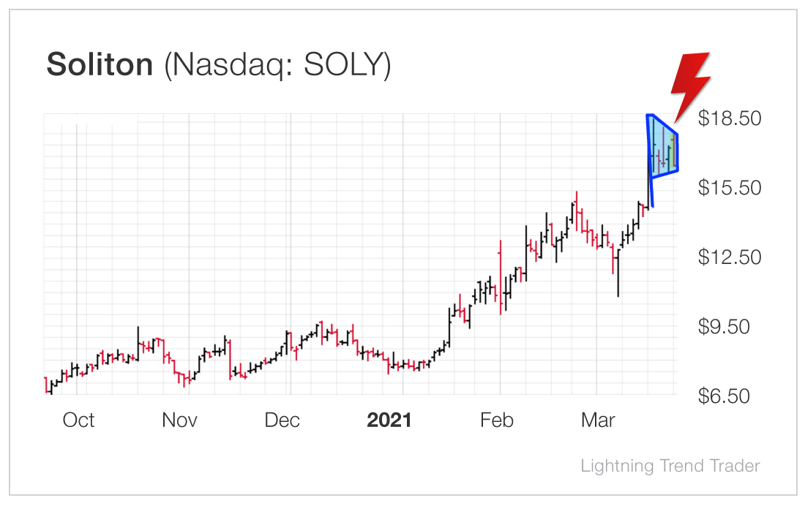Select the $15.50 price axis label
The height and width of the screenshot is (506, 805).
[730, 188]
